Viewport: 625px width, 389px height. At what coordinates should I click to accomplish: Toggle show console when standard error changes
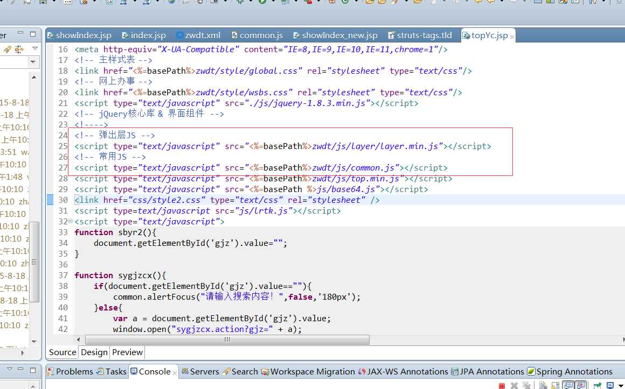pos(580,385)
